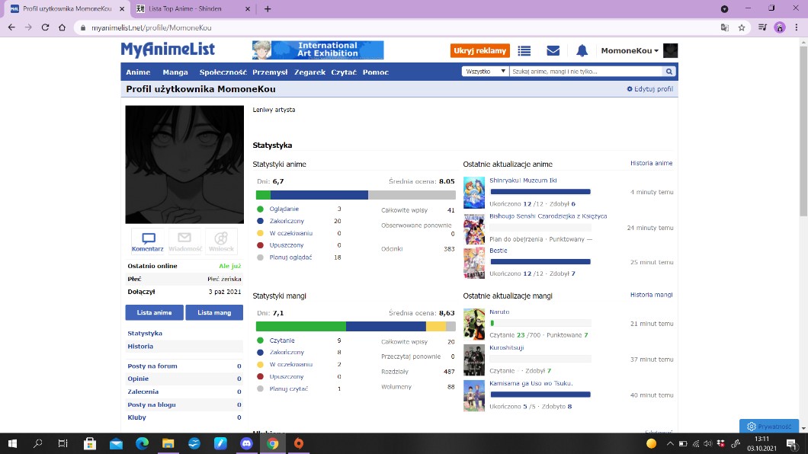Click the Lista anime button
The height and width of the screenshot is (454, 808).
coord(154,312)
